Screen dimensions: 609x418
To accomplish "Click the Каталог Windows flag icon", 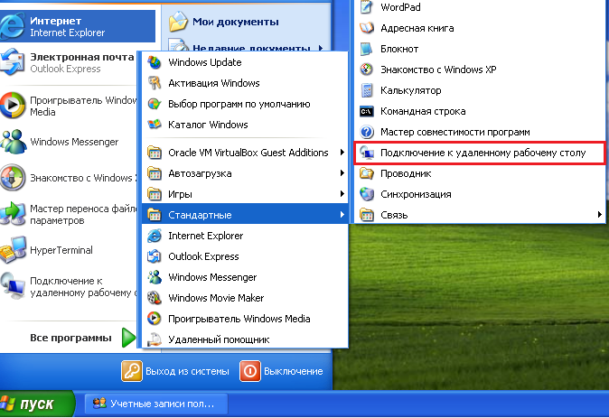I will pos(155,125).
